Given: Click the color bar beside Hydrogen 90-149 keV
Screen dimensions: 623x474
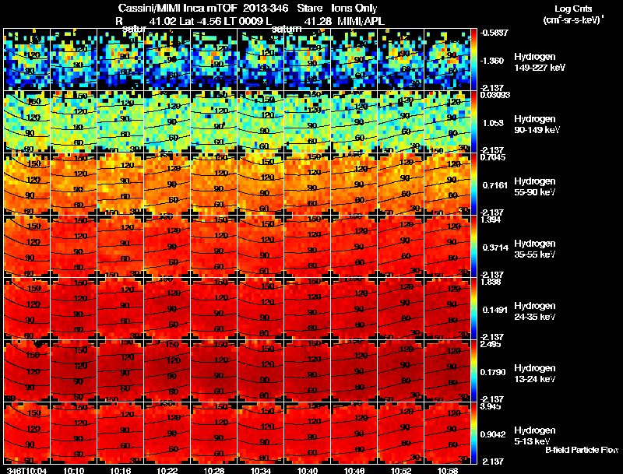Looking at the screenshot, I should [474, 122].
